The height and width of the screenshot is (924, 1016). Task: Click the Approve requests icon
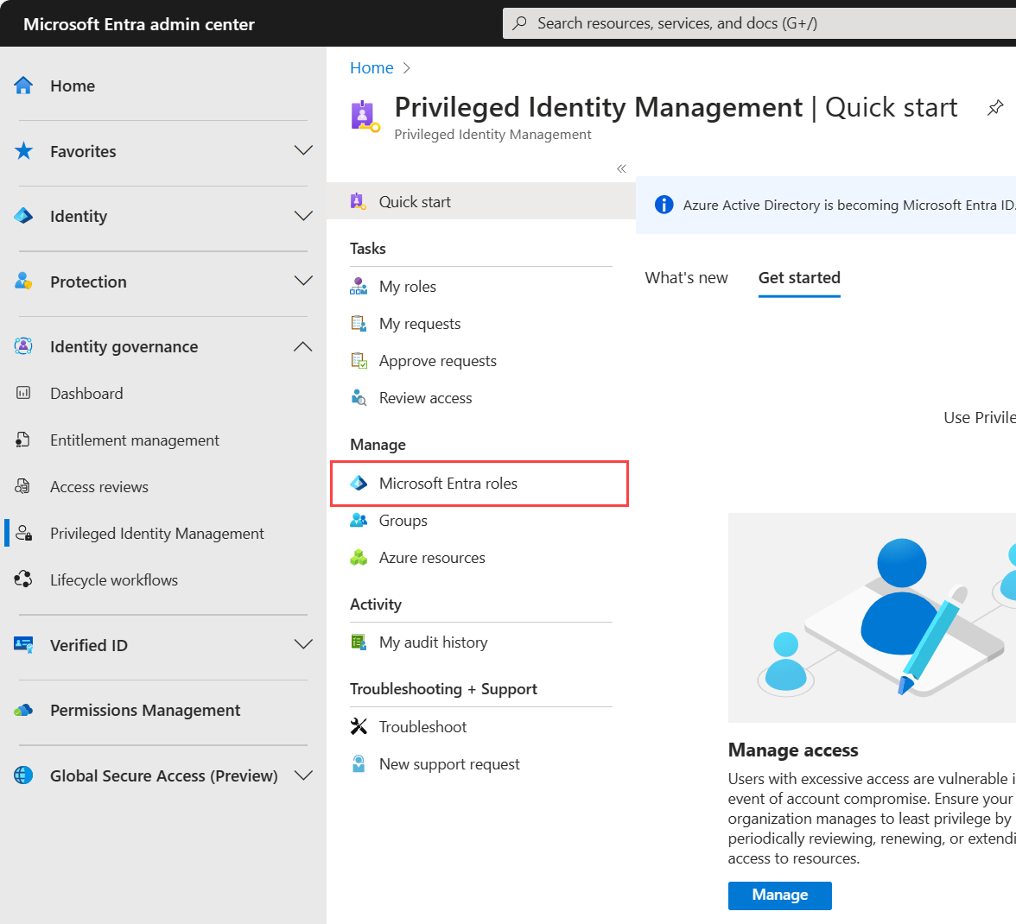pyautogui.click(x=359, y=361)
